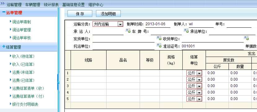This screenshot has height=112, width=257.
Task: Click the 添加明细 button
Action: 108,14
